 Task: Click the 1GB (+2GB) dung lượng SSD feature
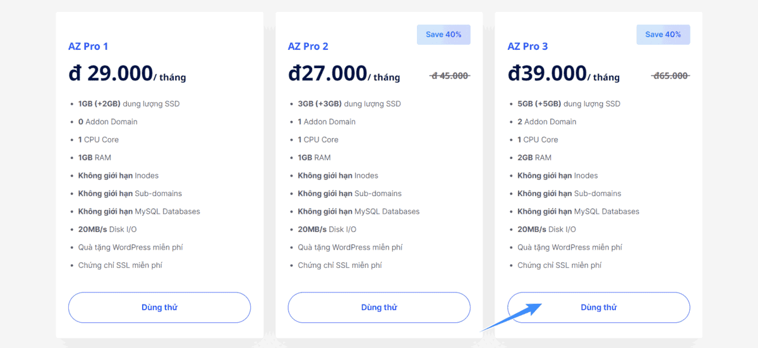tap(129, 104)
